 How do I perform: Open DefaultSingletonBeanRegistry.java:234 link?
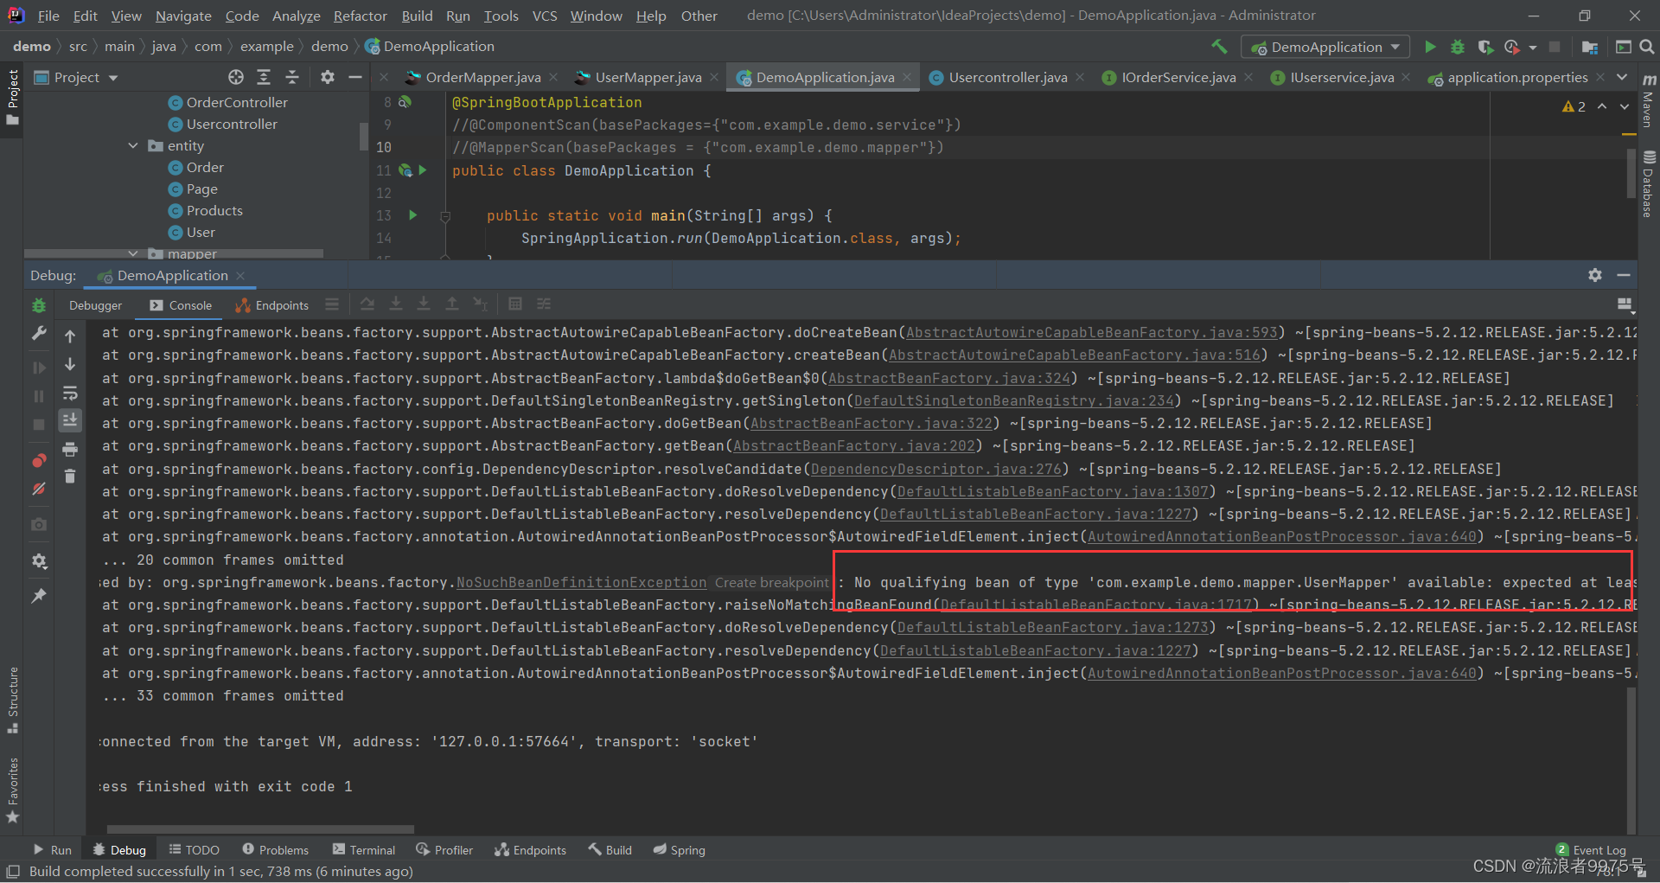click(1014, 401)
